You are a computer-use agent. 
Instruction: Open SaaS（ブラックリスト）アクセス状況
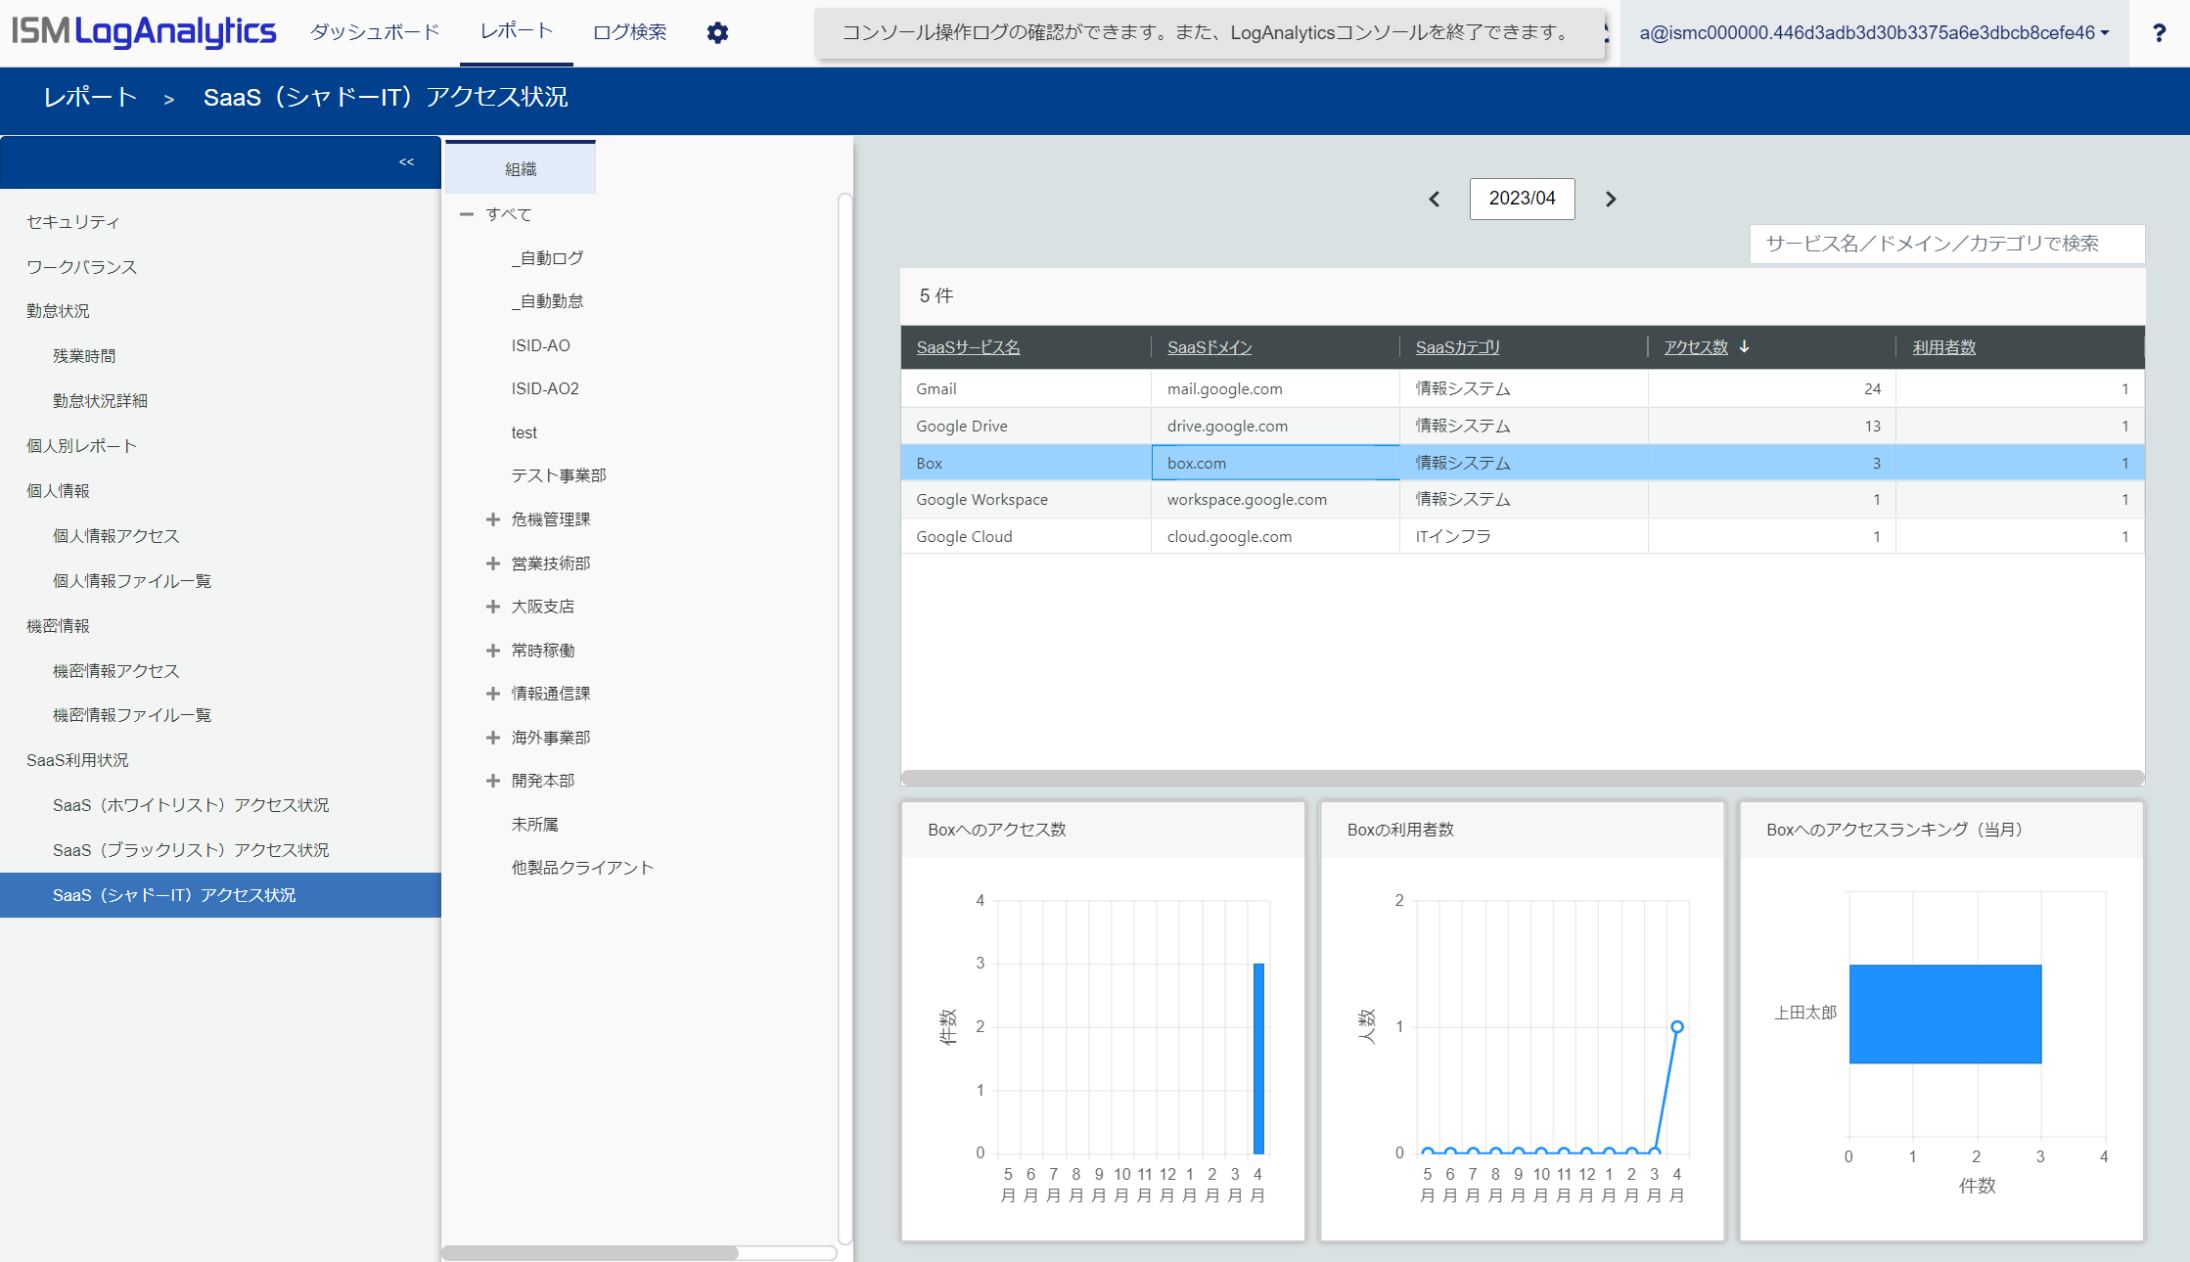click(191, 850)
